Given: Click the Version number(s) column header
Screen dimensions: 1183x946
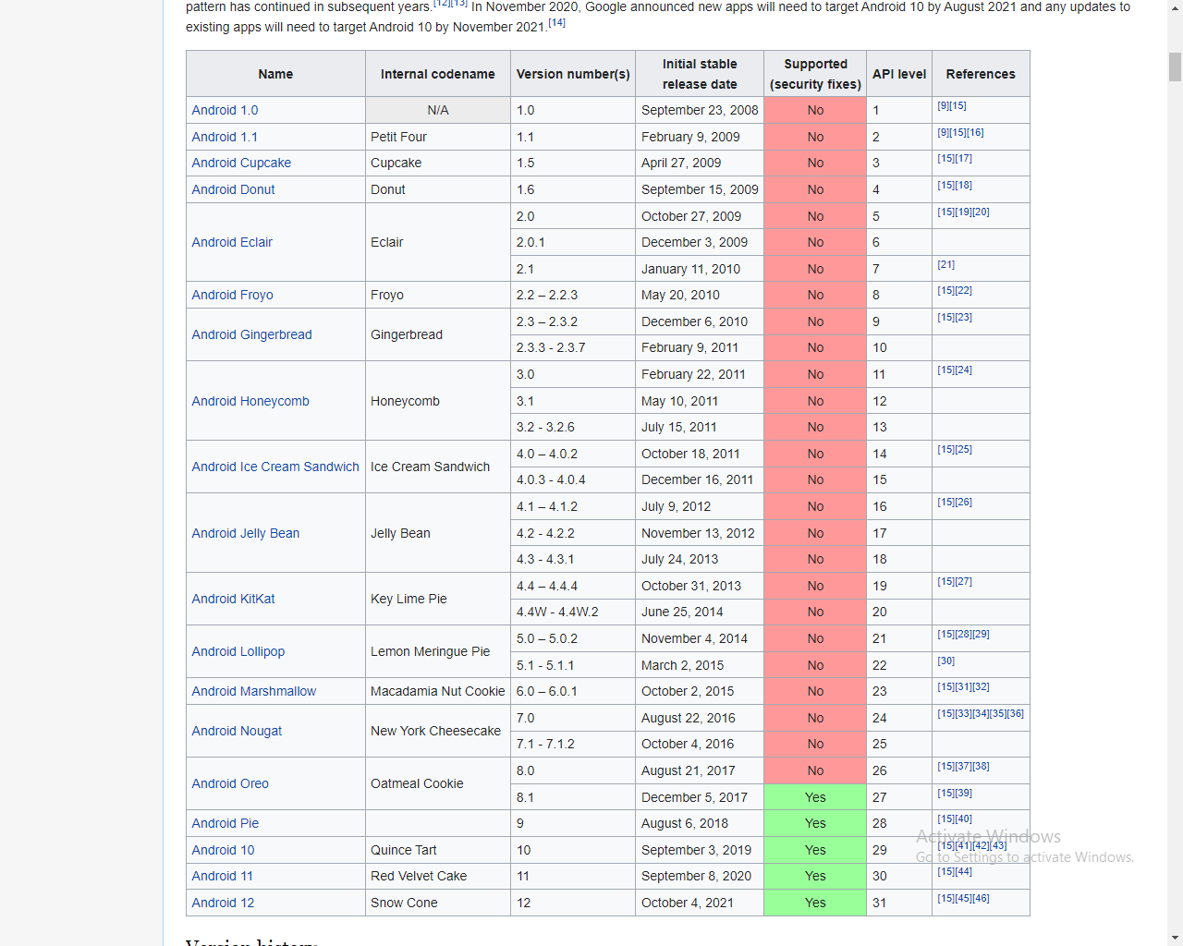Looking at the screenshot, I should [x=573, y=74].
